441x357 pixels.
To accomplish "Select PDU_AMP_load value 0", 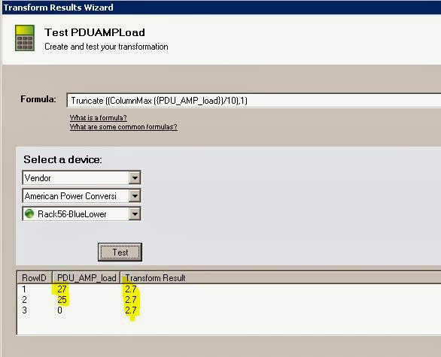I will [x=59, y=310].
